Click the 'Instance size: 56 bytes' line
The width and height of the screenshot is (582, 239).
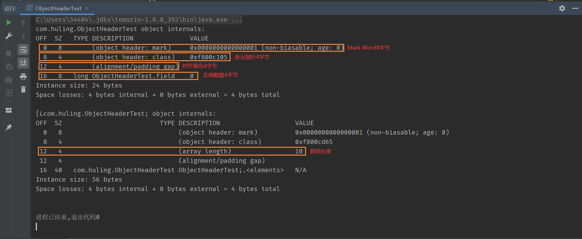pyautogui.click(x=79, y=179)
